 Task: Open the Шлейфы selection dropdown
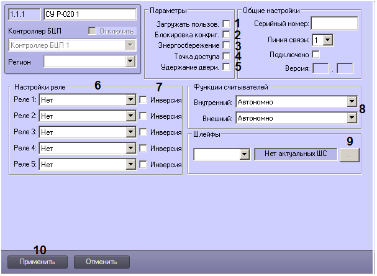[244, 154]
